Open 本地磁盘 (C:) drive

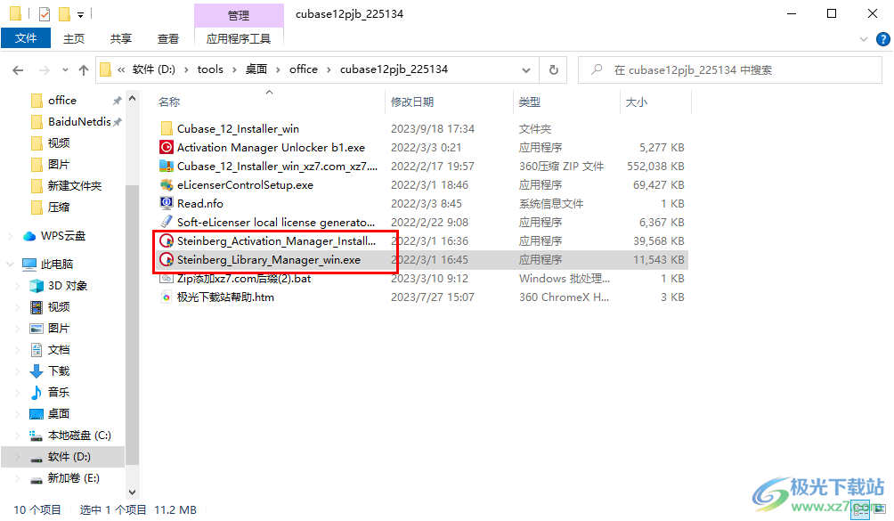(x=78, y=436)
